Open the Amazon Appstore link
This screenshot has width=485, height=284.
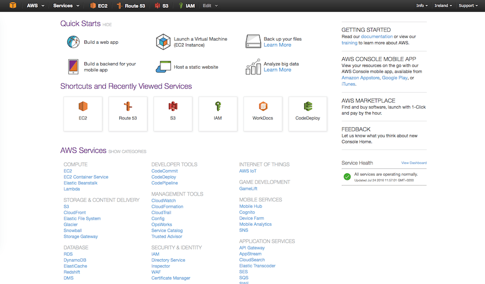pos(360,78)
